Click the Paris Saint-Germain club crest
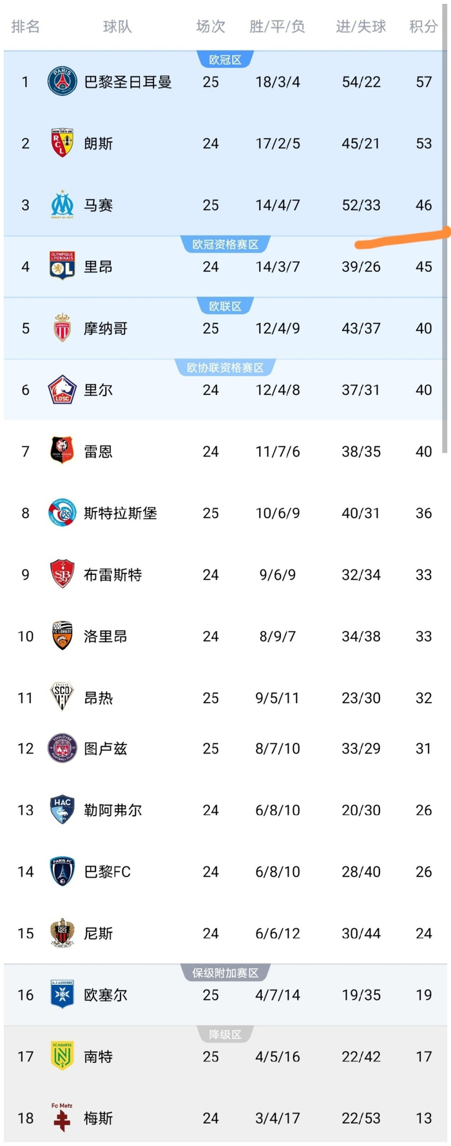Image resolution: width=451 pixels, height=1146 pixels. (62, 82)
